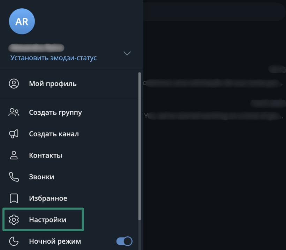Select Избранное menu option
The image size is (286, 250).
48,198
